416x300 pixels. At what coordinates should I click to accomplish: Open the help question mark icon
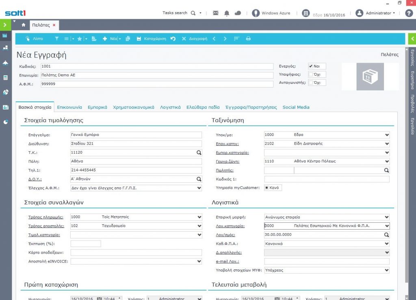pos(409,13)
